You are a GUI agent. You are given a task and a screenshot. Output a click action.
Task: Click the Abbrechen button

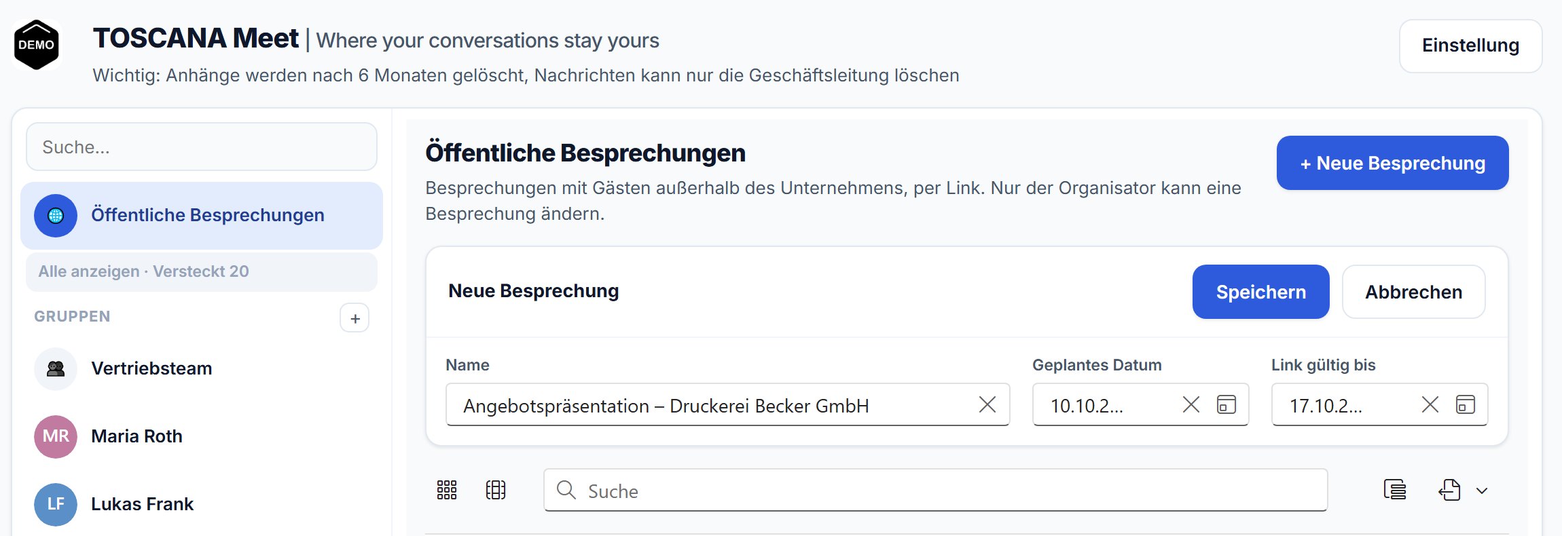click(1413, 292)
